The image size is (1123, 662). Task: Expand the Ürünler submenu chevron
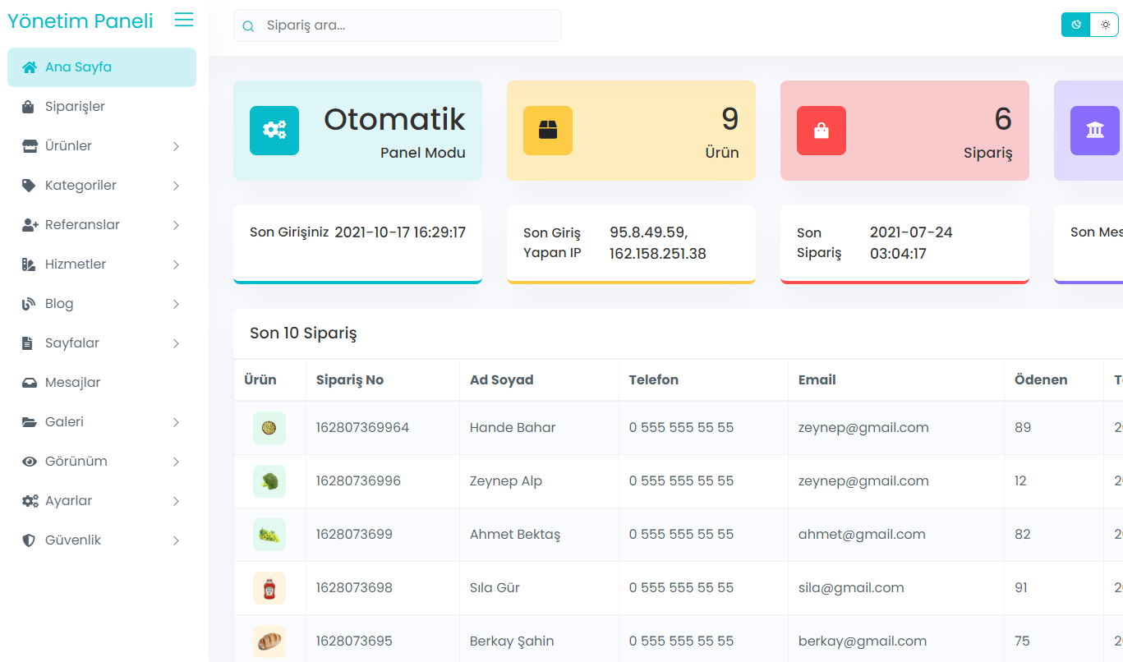(x=176, y=146)
